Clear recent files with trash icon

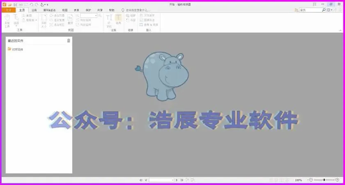pos(69,41)
